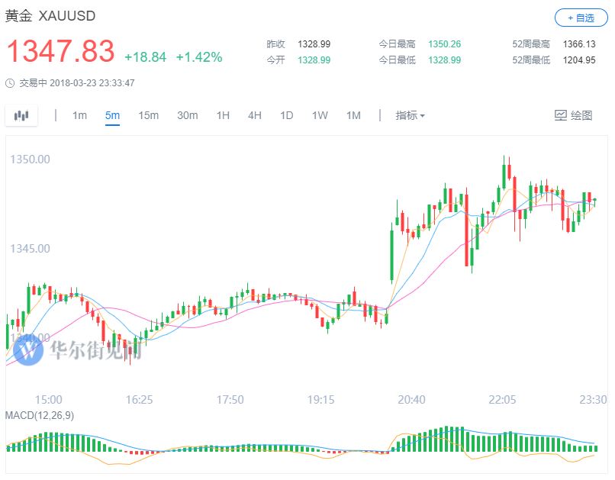Viewport: 615px width, 480px height.
Task: Click the timestamp 2018-03-23 23:33:47
Action: click(92, 83)
